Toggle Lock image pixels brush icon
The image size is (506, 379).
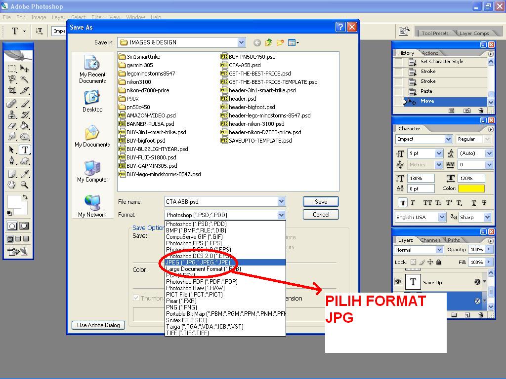(x=422, y=262)
